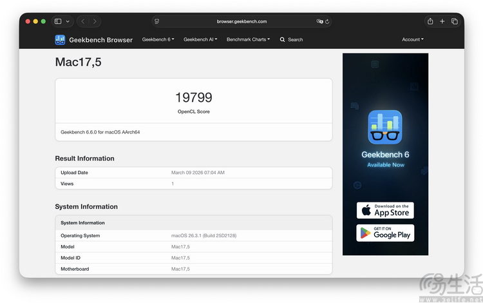Viewport: 483px width, 303px height.
Task: Select the macOS 26.3.1 (Build 25D2128) value
Action: tap(204, 235)
